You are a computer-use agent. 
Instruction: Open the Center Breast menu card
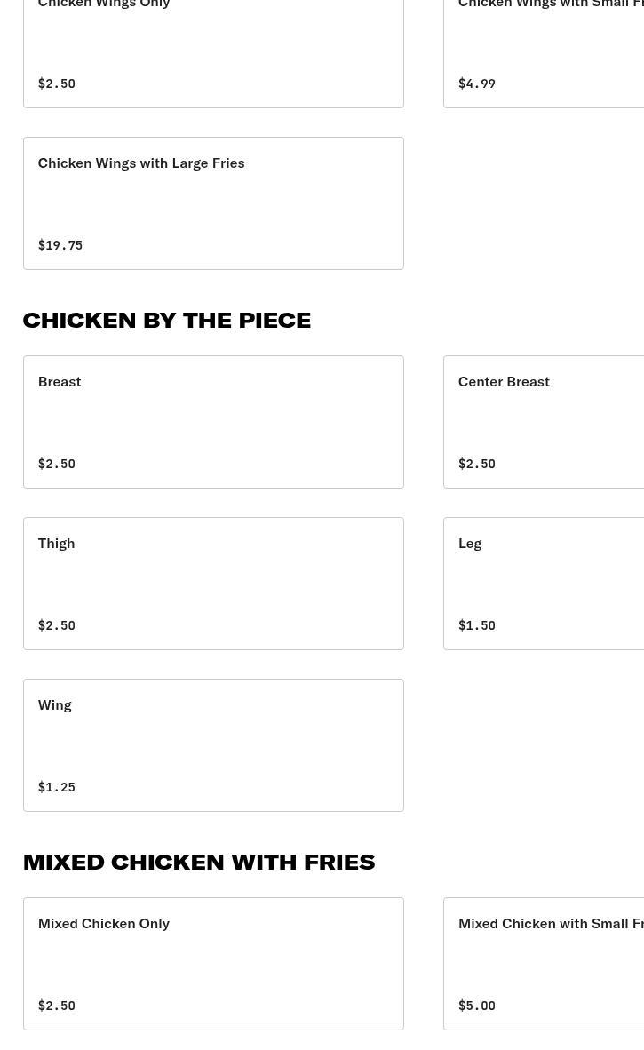click(544, 422)
